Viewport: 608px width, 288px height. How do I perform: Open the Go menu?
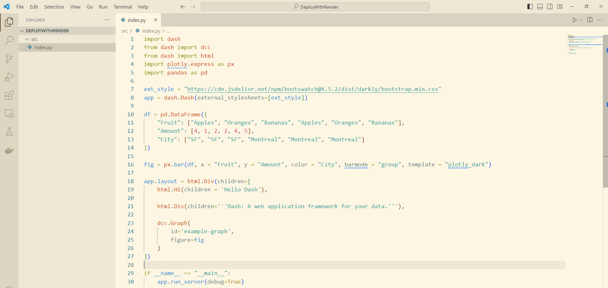pos(90,7)
